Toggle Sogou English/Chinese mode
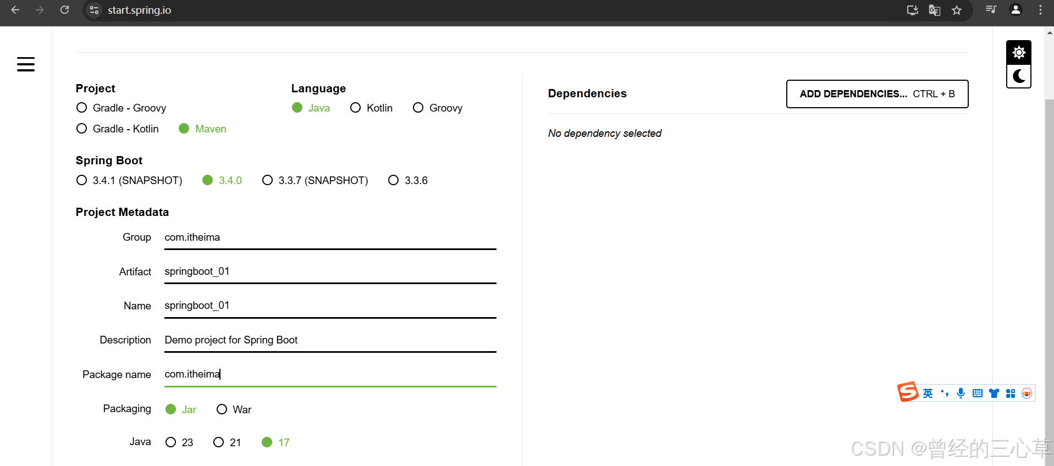The image size is (1054, 466). (928, 393)
